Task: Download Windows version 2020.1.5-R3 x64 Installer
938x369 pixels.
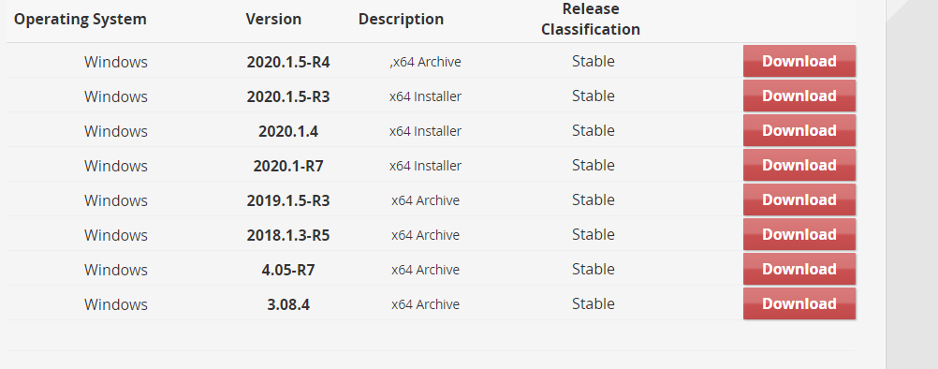Action: tap(799, 96)
